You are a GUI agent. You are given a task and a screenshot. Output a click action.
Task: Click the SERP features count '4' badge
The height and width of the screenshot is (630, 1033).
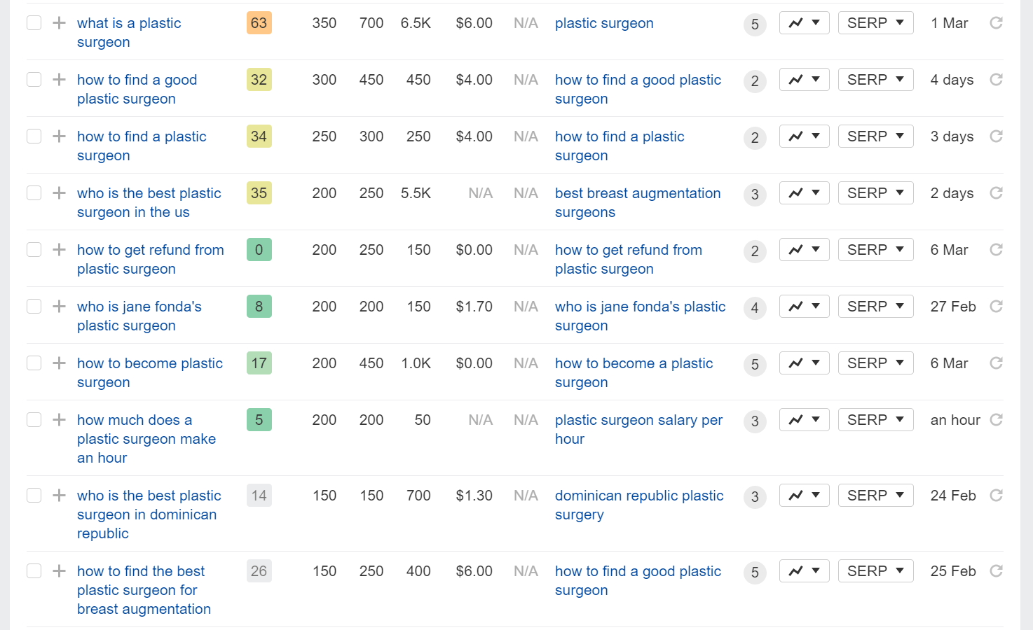tap(755, 308)
